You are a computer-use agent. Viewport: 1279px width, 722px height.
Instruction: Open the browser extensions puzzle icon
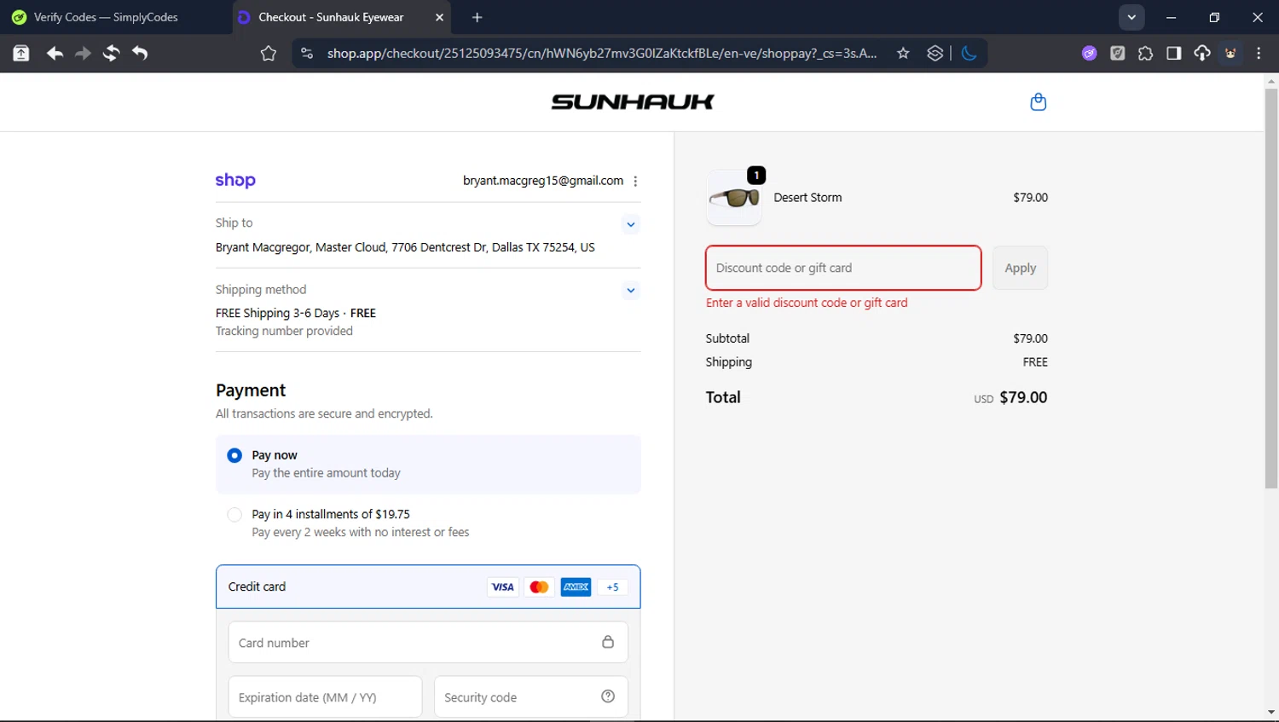tap(1145, 53)
